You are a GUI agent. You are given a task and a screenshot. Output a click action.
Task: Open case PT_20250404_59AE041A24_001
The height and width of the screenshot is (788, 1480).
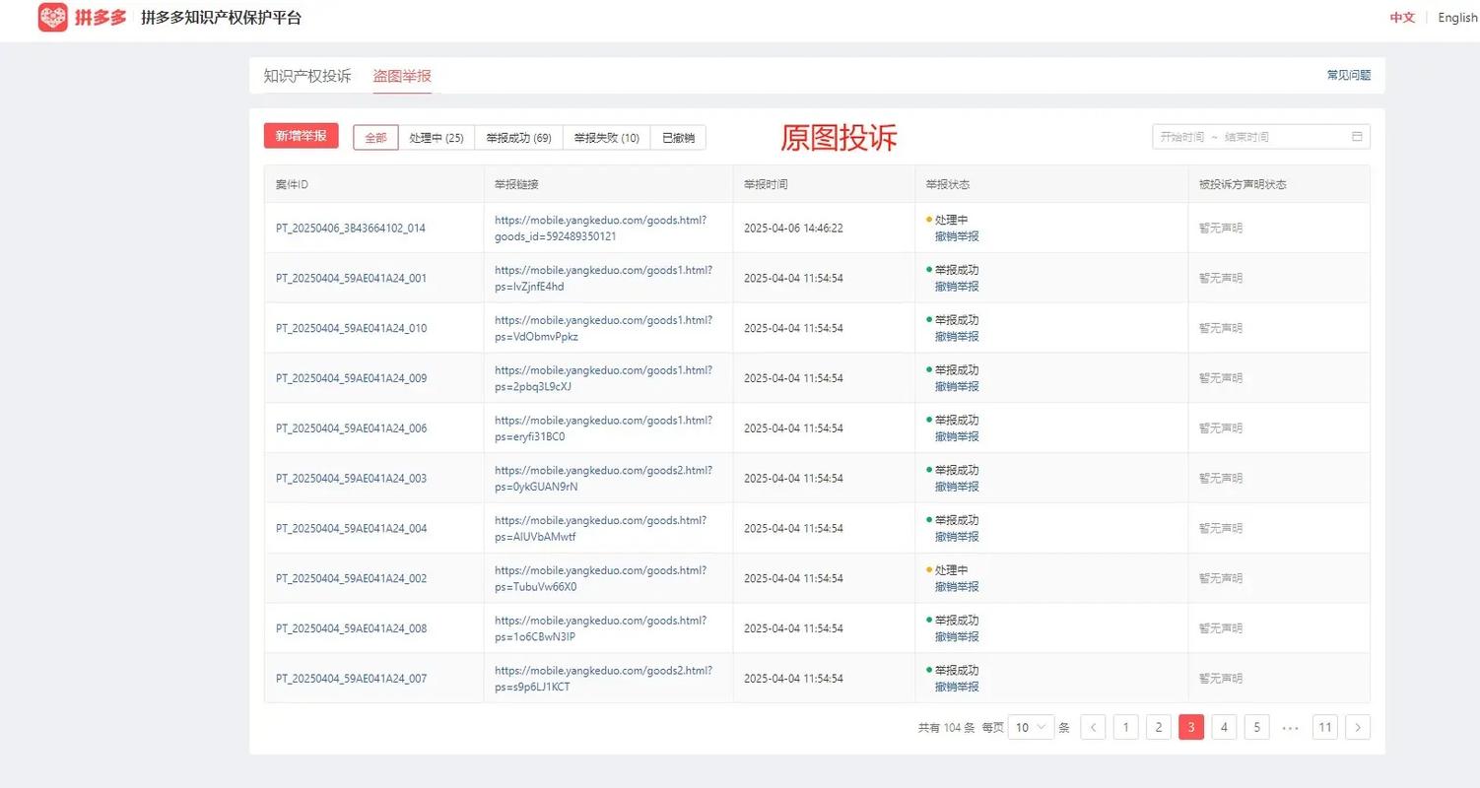click(352, 279)
